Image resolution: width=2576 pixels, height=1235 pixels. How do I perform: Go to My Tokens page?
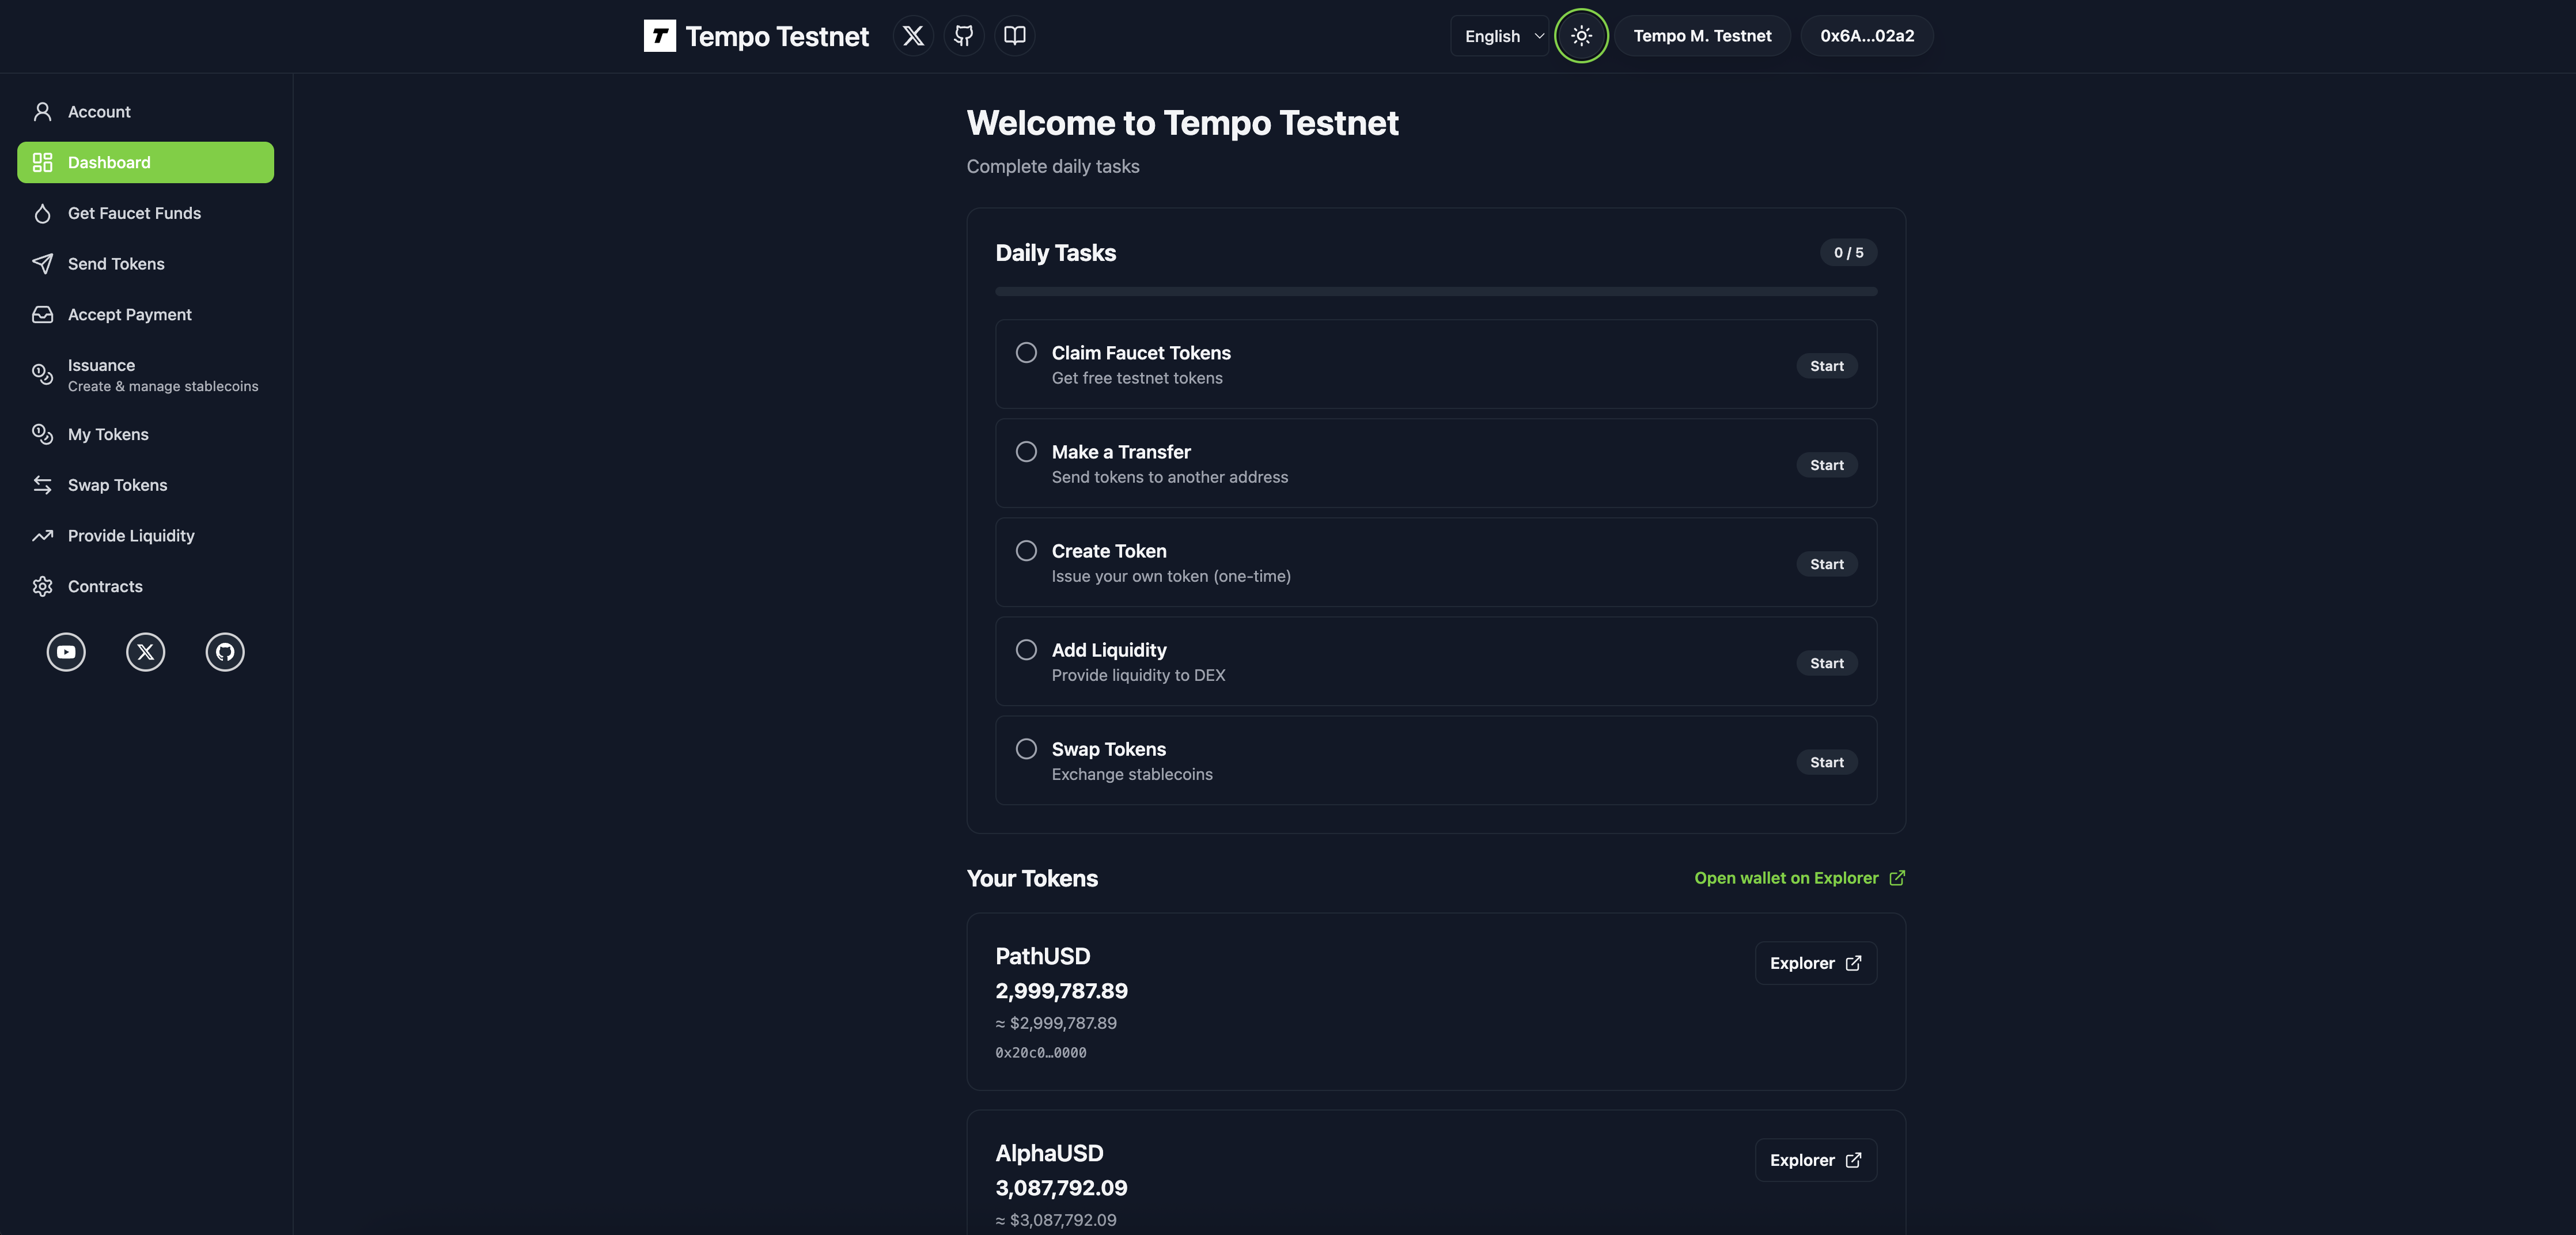(x=145, y=434)
